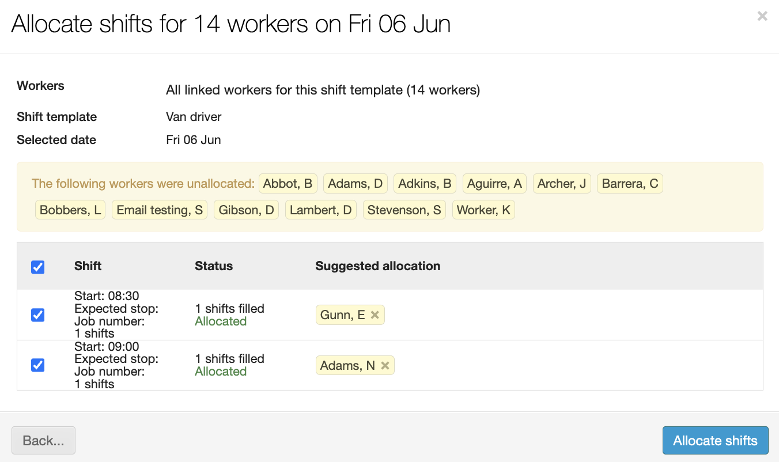Click the Adkins, B worker tag
This screenshot has height=462, width=779.
425,184
